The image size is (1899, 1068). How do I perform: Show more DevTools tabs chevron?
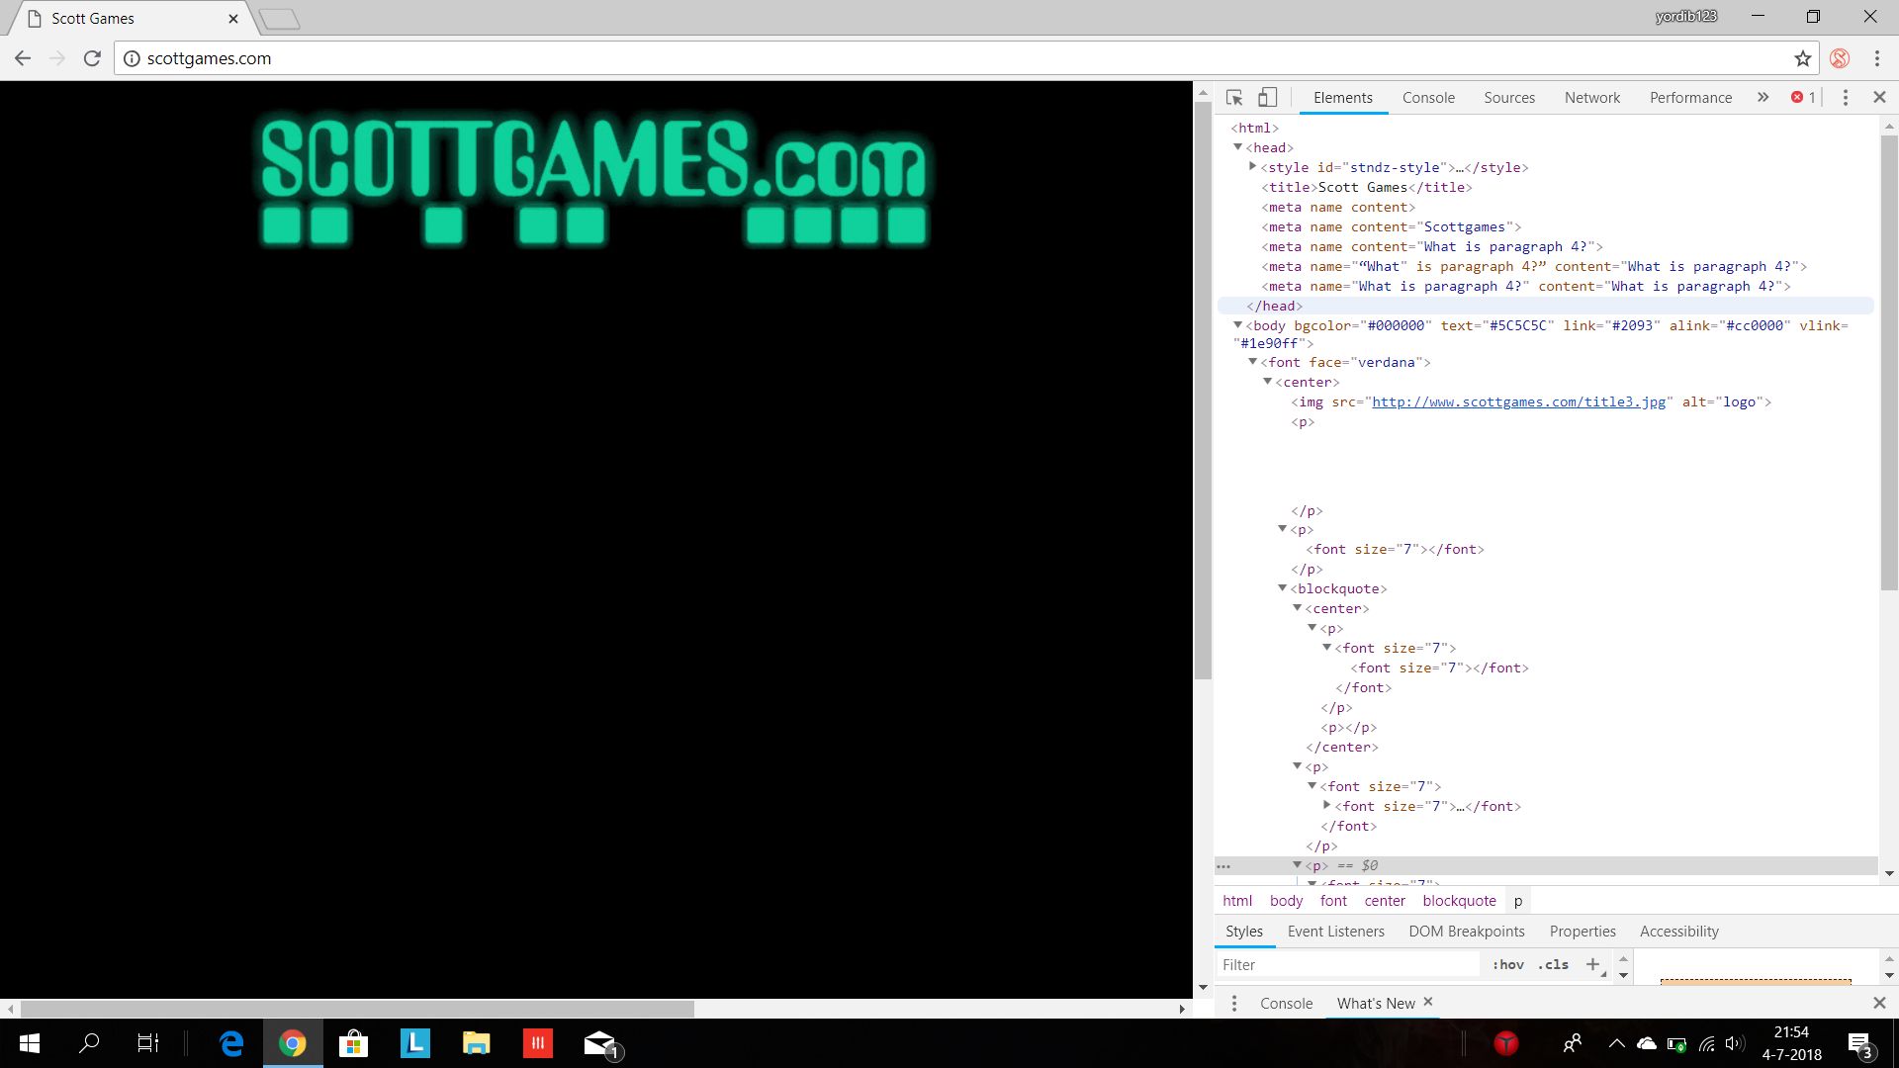point(1763,97)
